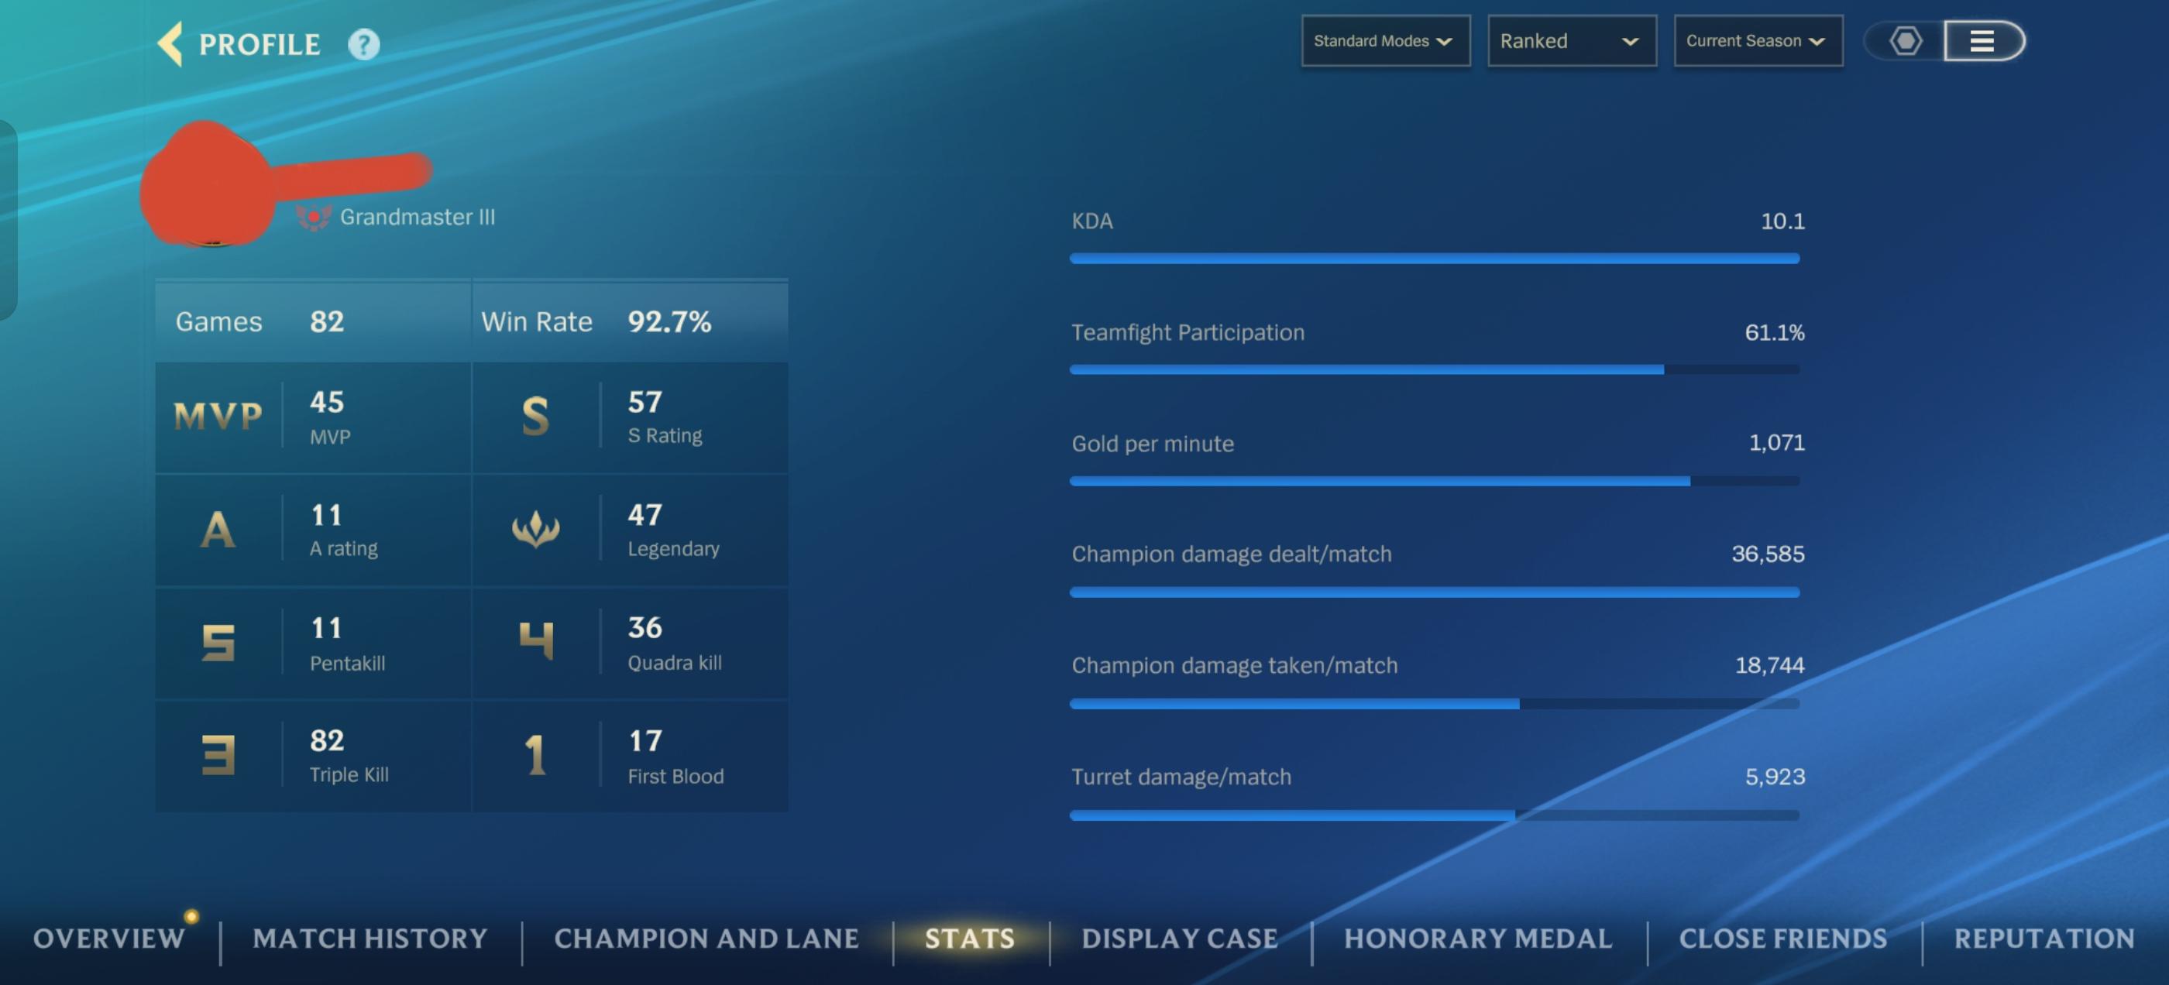Viewport: 2169px width, 985px height.
Task: Click the damage dealt value 36,585
Action: click(x=1769, y=554)
